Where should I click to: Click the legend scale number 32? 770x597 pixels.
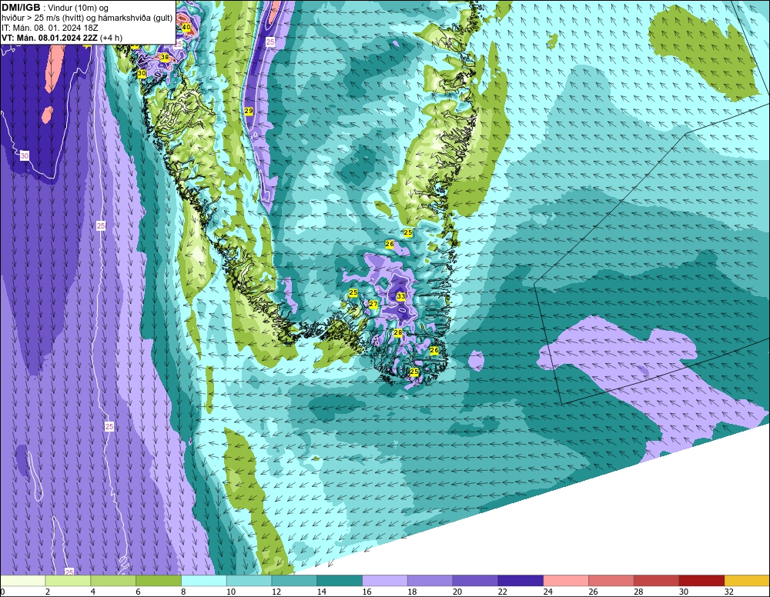click(728, 592)
